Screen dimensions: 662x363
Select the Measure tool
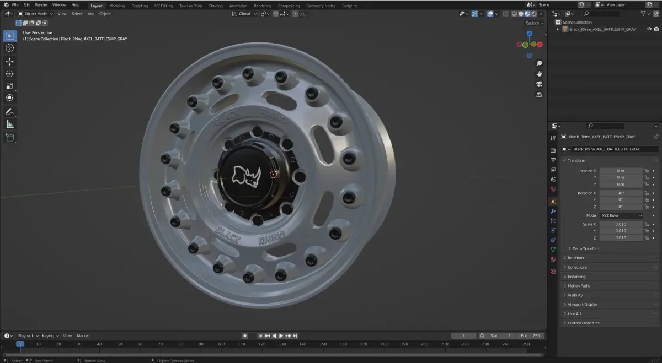(10, 124)
